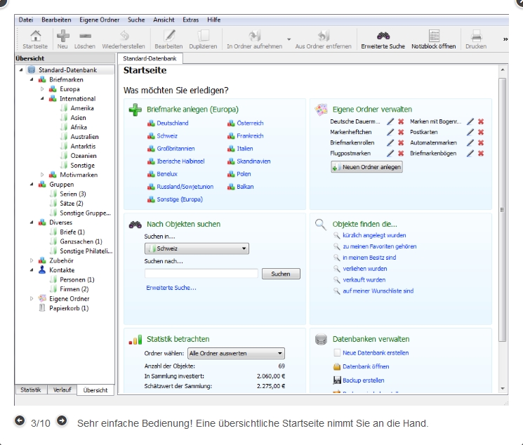523x445 pixels.
Task: Open the Extras menu
Action: pyautogui.click(x=191, y=20)
